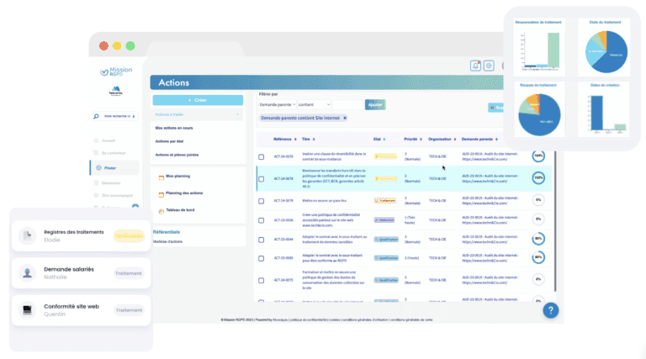The height and width of the screenshot is (359, 646).
Task: Click the settings icon beside the bell
Action: 489,66
